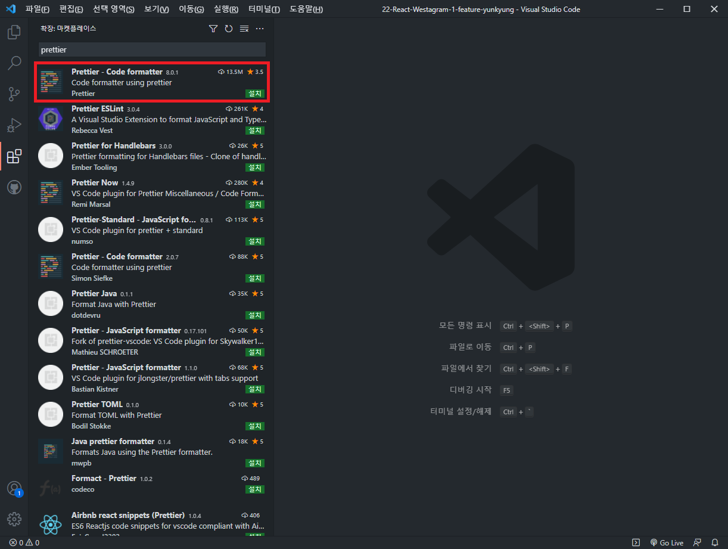Click '파일에서 찾기' shortcut hint

[x=466, y=368]
